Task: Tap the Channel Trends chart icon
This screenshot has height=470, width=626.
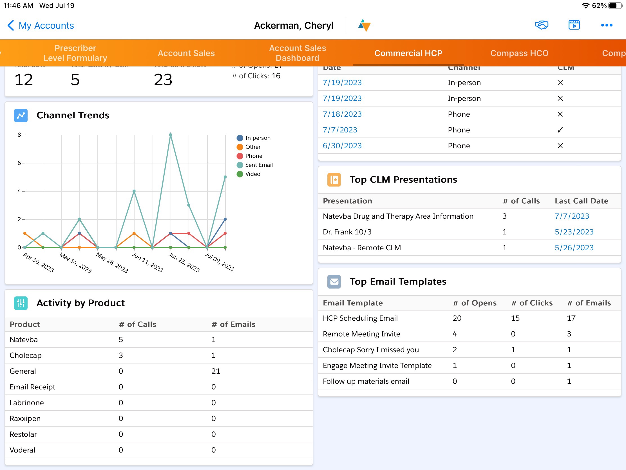Action: pos(21,115)
